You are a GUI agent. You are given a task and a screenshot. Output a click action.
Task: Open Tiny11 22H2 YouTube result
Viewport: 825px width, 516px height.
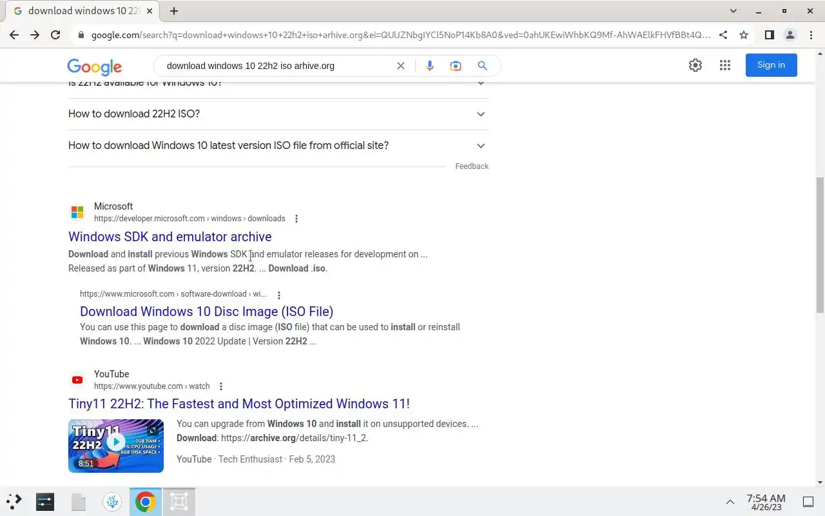coord(239,404)
